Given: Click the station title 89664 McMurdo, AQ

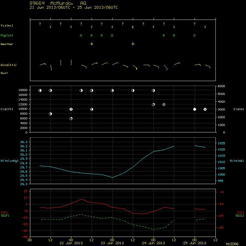Looking at the screenshot, I should tap(58, 3).
